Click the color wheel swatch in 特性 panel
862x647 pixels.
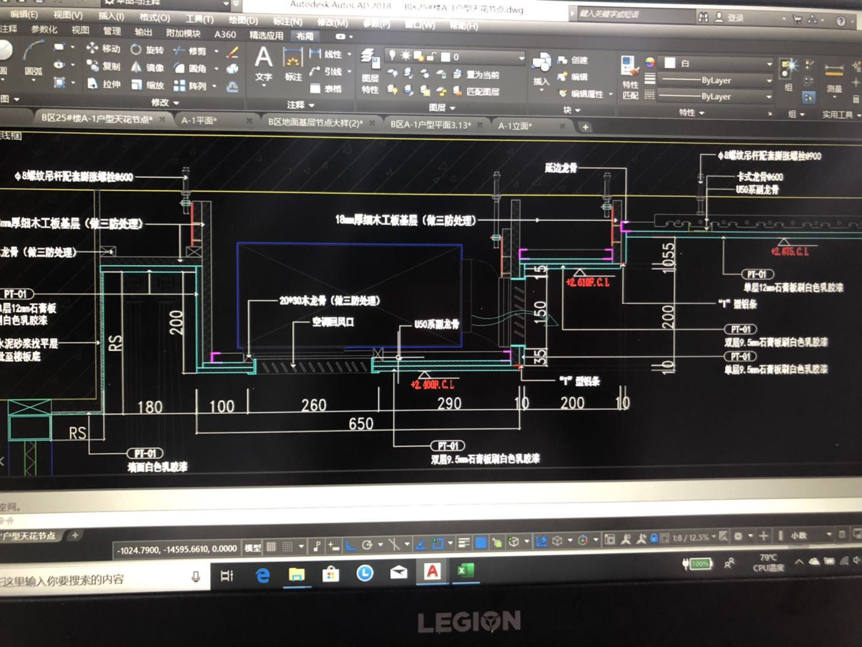point(649,62)
